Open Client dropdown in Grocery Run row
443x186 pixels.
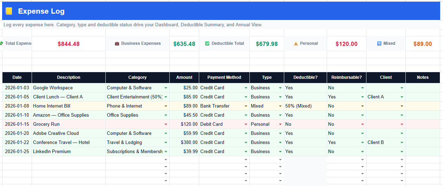pos(402,124)
